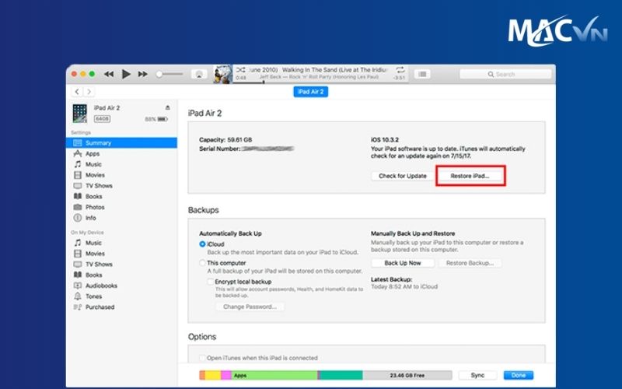Image resolution: width=622 pixels, height=389 pixels.
Task: Click the 64GB capacity badge
Action: coord(103,119)
